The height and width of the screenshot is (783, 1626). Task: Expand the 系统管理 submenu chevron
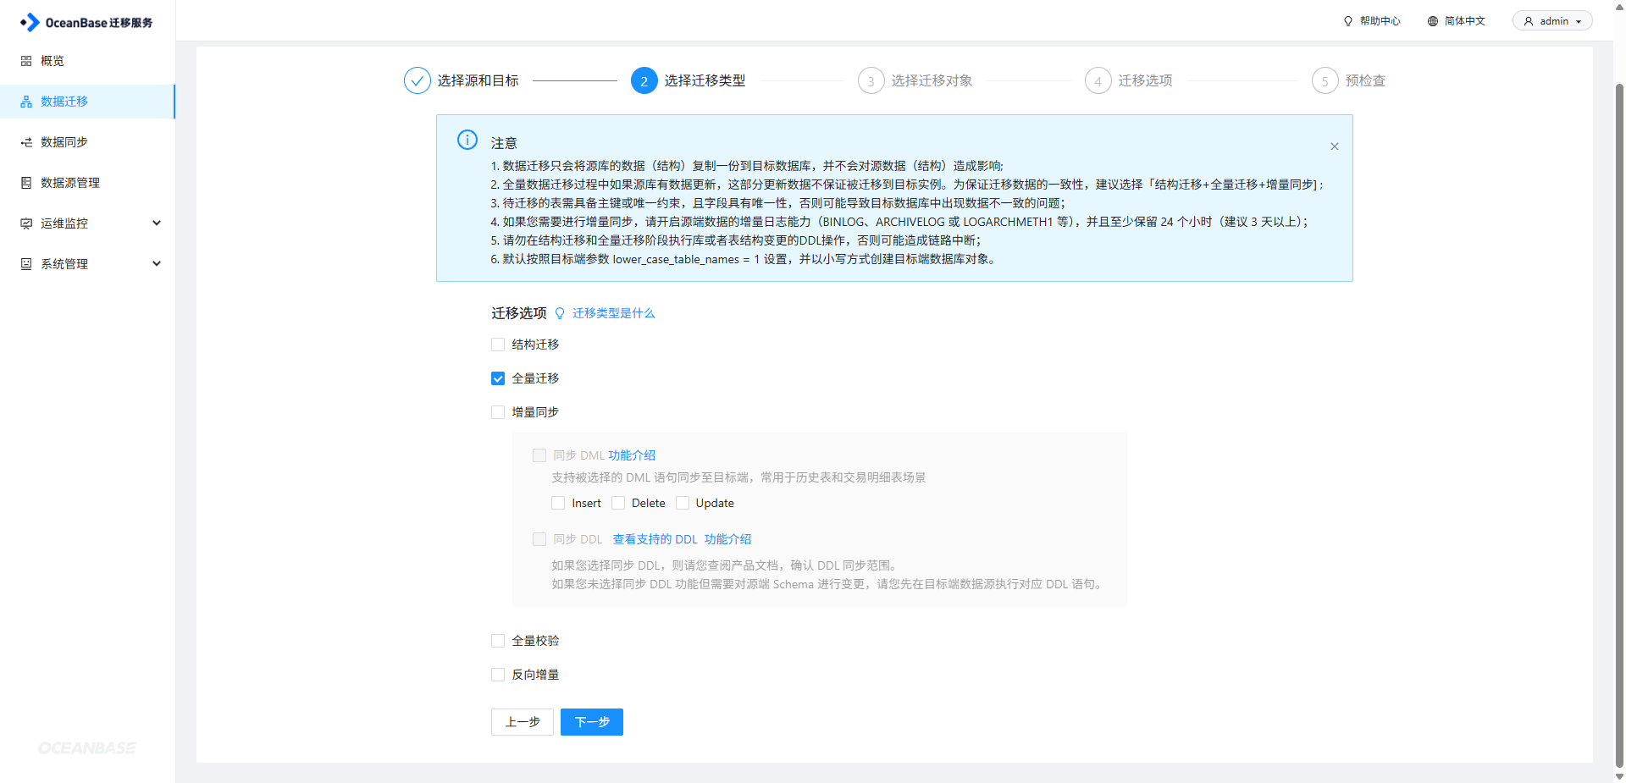(157, 264)
